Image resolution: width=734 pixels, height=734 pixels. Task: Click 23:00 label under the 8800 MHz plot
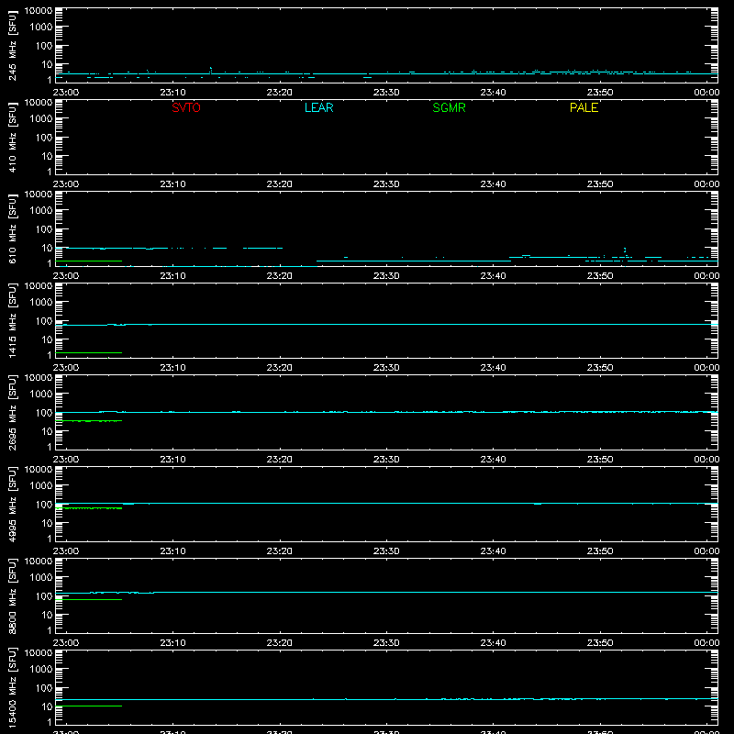pyautogui.click(x=66, y=643)
